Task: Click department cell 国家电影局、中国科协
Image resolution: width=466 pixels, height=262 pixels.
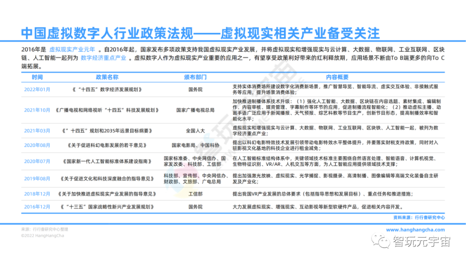Action: (x=195, y=145)
